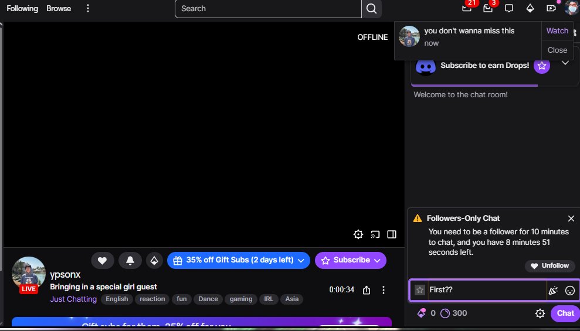Screen dimensions: 580x331
Task: Select the gaming tag
Action: [241, 299]
